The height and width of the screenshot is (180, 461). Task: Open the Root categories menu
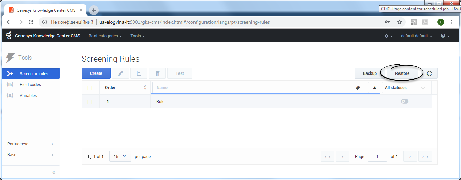(105, 36)
